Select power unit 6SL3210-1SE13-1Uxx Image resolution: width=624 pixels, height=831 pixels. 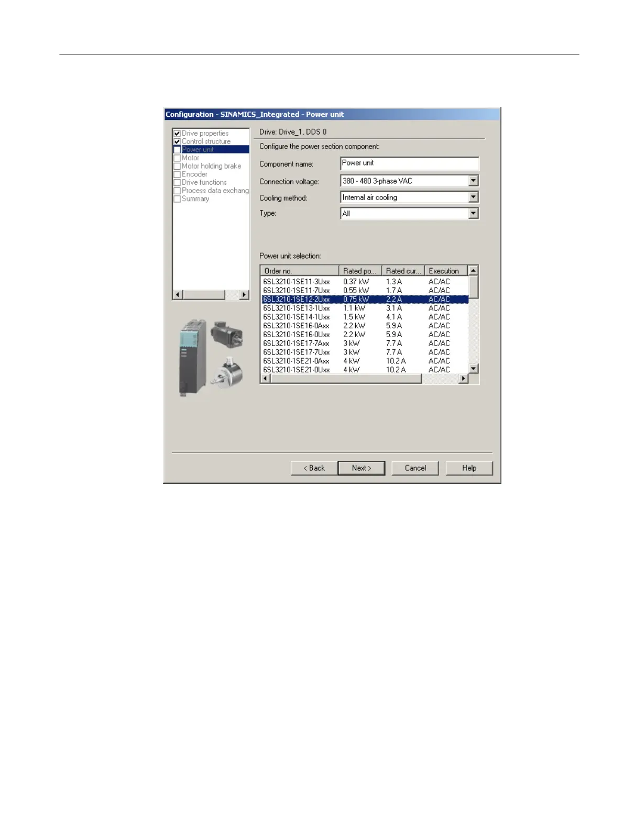point(365,308)
